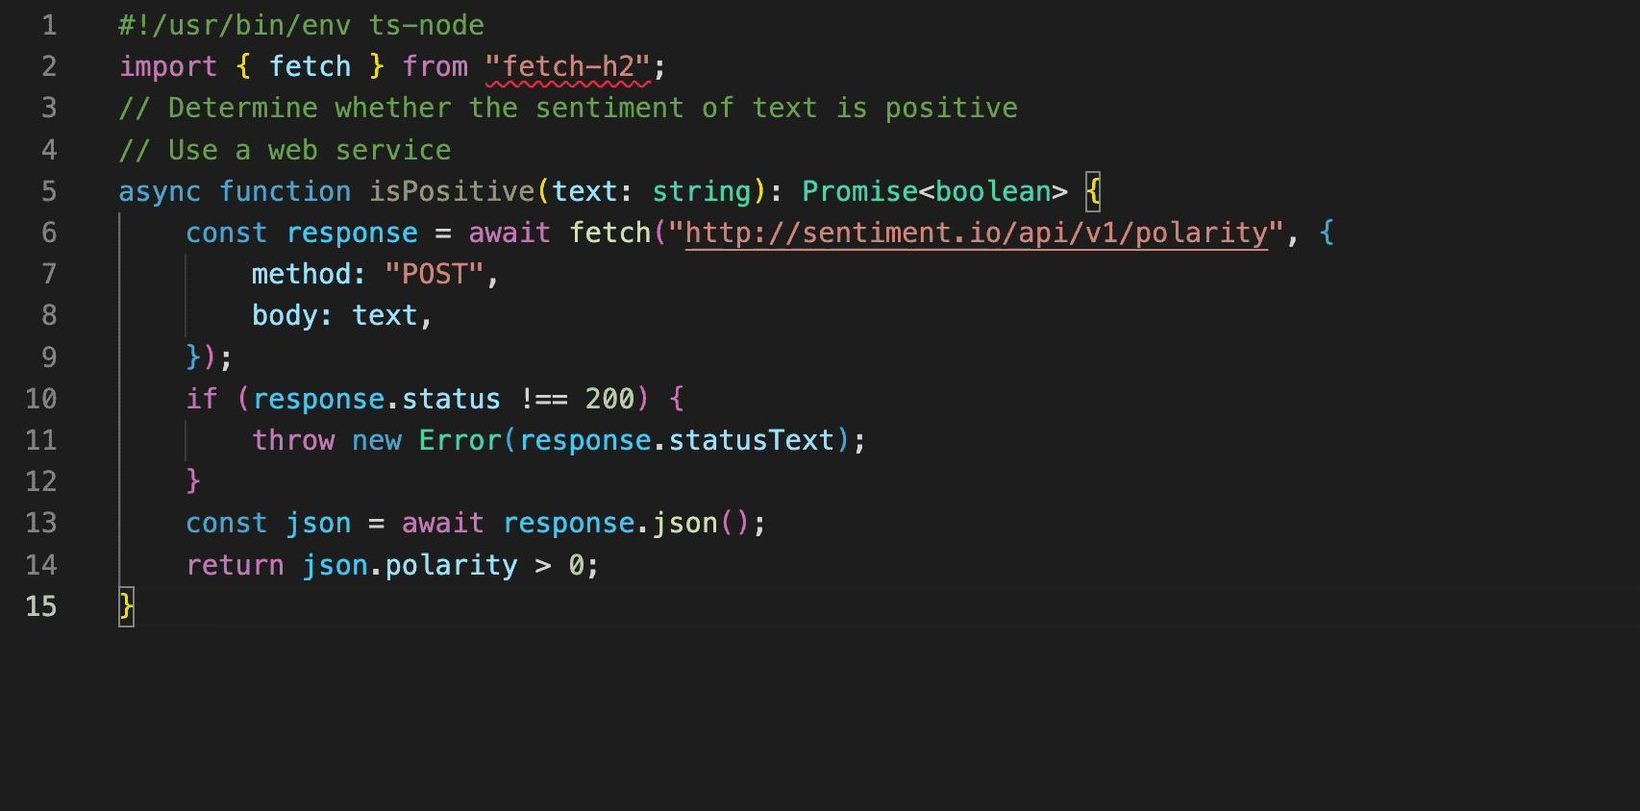Click line number 4 in the gutter

49,150
